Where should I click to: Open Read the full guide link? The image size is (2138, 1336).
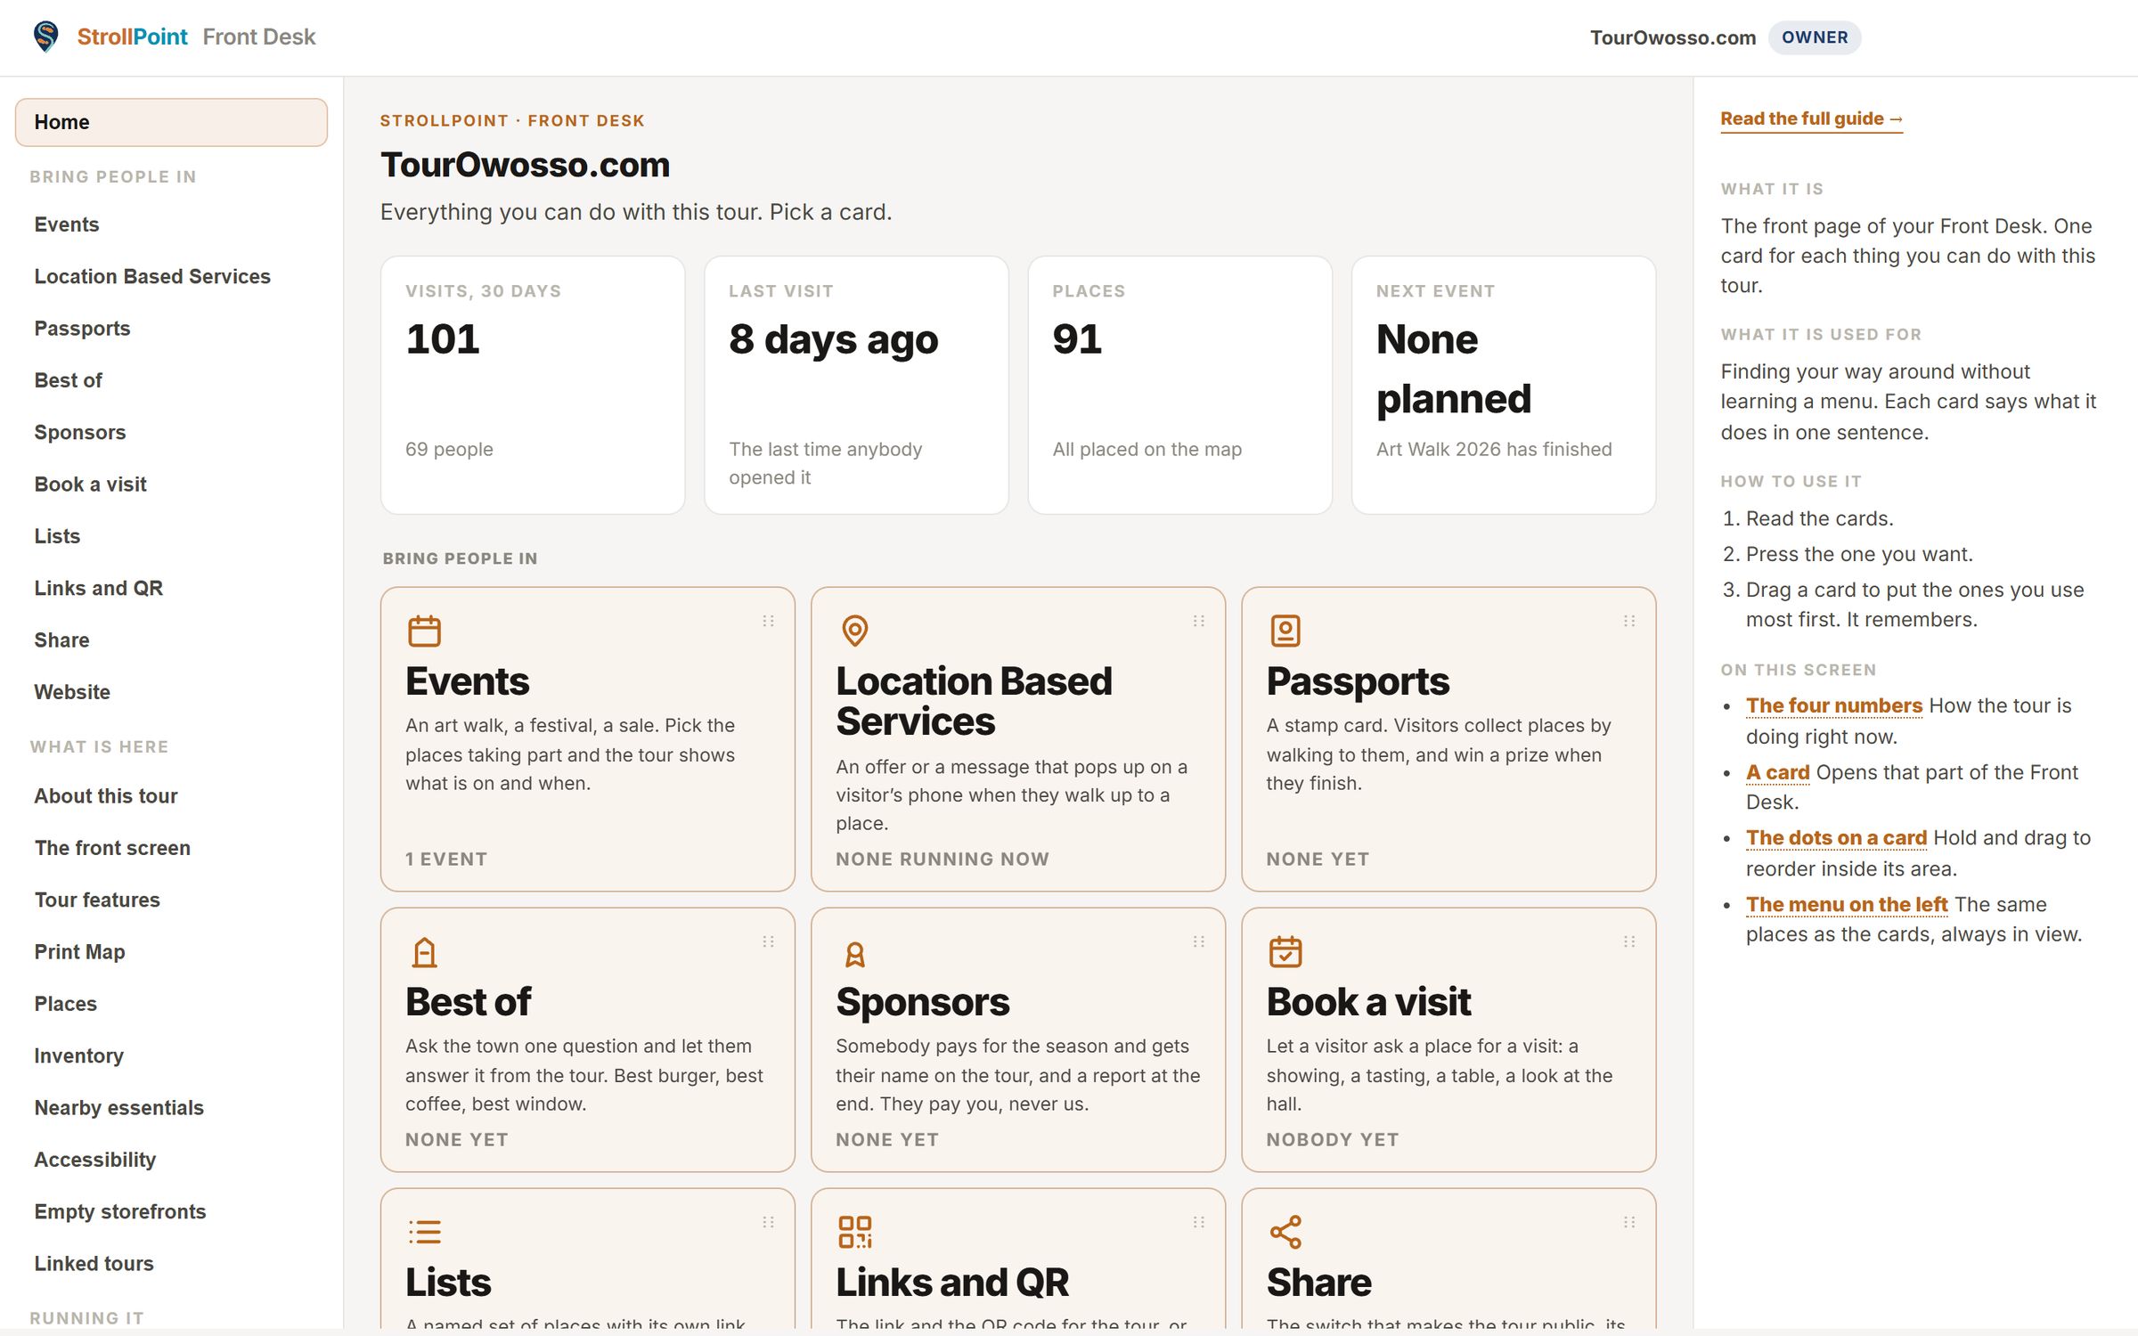click(1811, 118)
